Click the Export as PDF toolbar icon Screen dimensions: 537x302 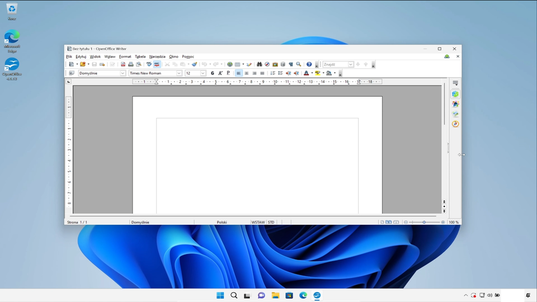(123, 64)
